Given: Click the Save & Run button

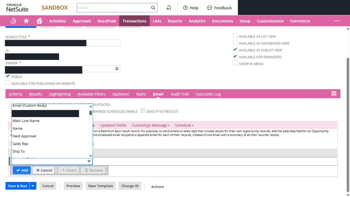Looking at the screenshot, I should [x=17, y=186].
